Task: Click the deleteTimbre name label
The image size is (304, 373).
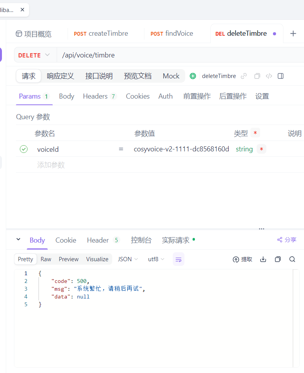Action: click(219, 76)
